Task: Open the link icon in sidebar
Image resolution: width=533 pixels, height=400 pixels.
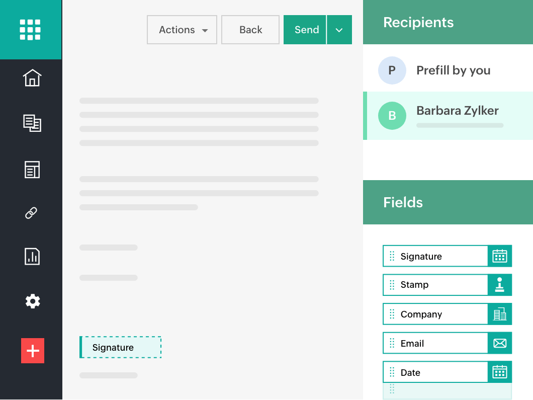Action: click(31, 213)
